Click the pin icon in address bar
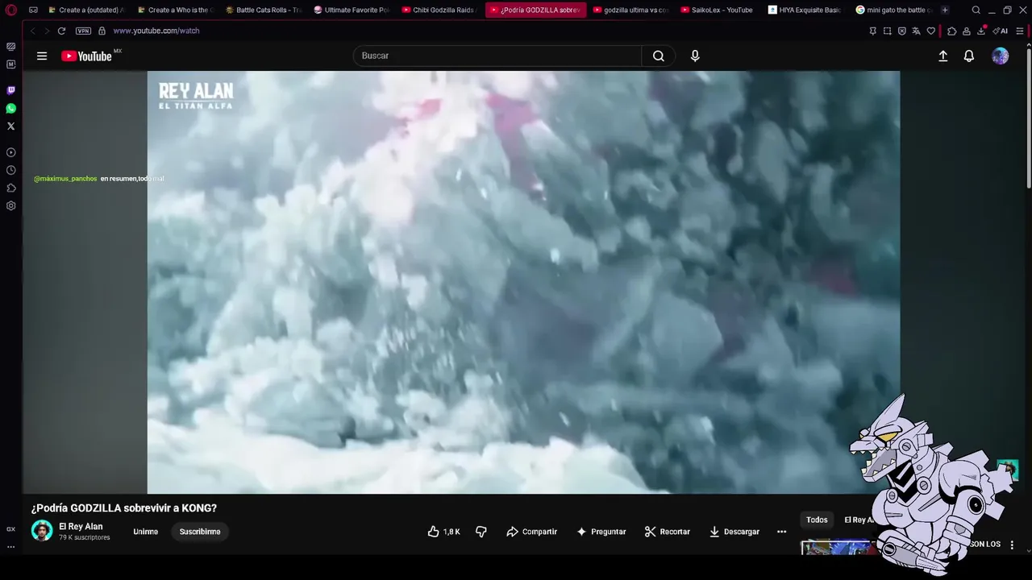1032x580 pixels. 872,31
